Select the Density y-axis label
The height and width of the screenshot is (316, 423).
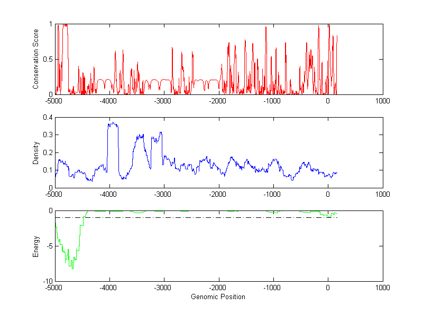point(36,152)
